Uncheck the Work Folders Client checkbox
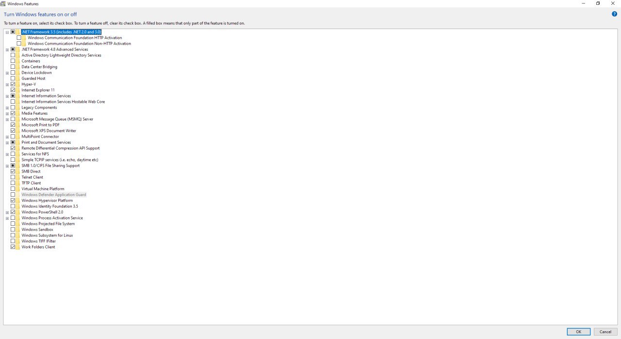 [13, 247]
